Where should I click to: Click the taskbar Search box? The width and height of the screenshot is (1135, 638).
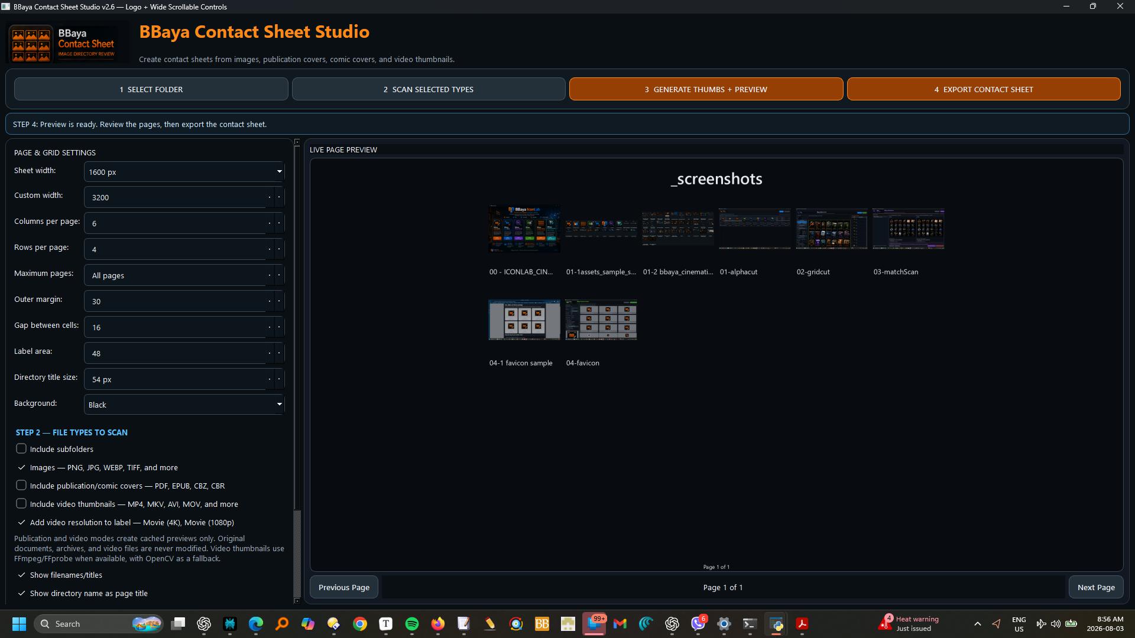click(98, 624)
